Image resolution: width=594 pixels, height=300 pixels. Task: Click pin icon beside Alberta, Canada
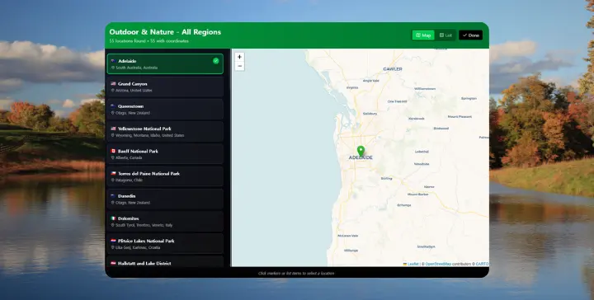click(112, 157)
